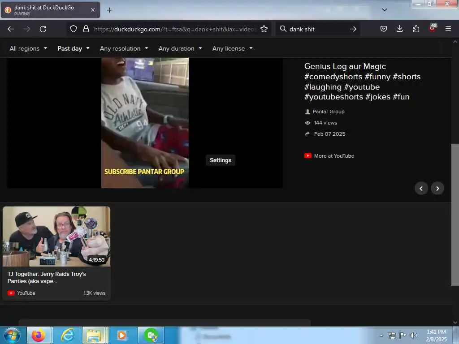This screenshot has height=344, width=459.
Task: Open the Action Center flag icon
Action: coord(403,335)
